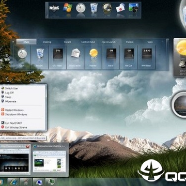Screen dimensions: 186x186
Task: Click the Windows flag icon in the top dock
Action: pyautogui.click(x=68, y=8)
